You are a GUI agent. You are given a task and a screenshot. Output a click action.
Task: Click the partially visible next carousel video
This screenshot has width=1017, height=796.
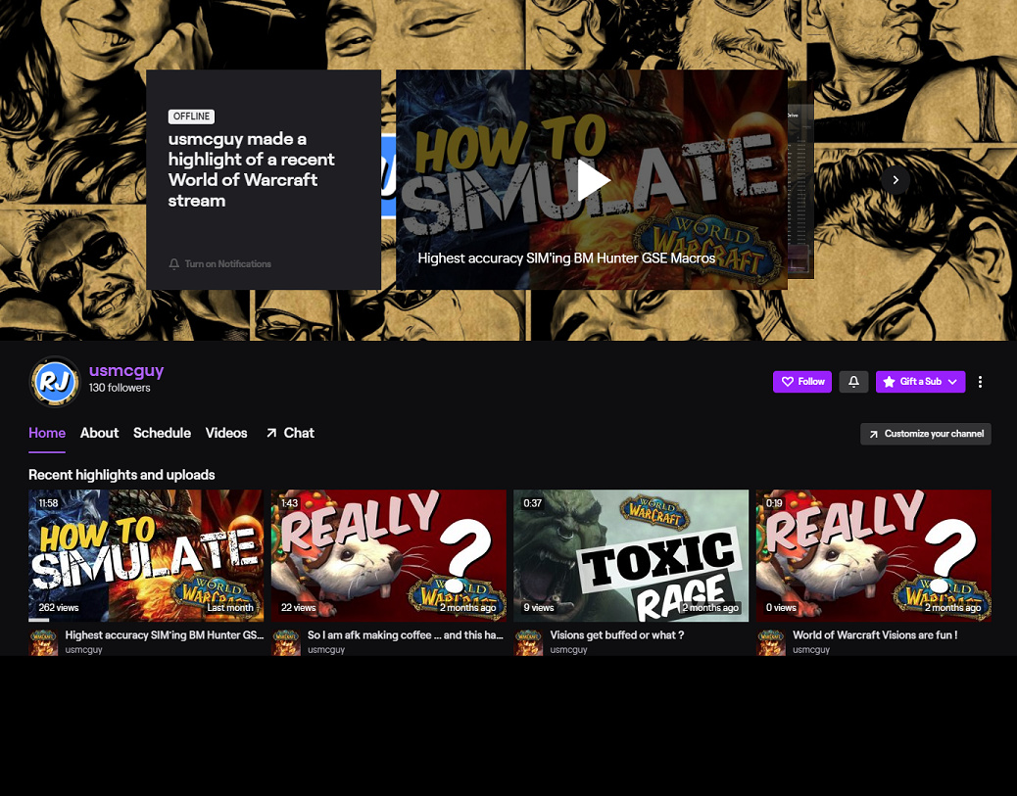tap(801, 180)
